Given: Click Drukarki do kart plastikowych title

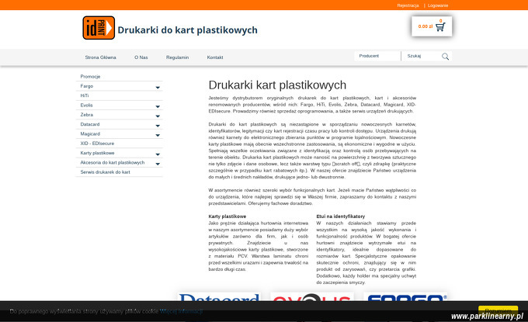Looking at the screenshot, I should [x=188, y=30].
